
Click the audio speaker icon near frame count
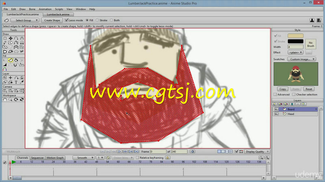pos(192,151)
